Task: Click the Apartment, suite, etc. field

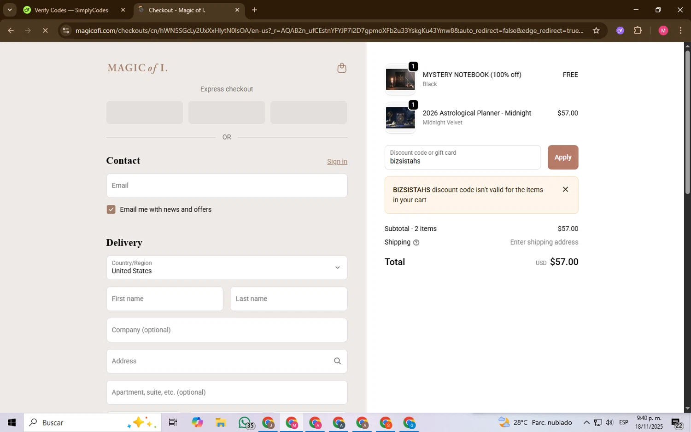Action: click(227, 392)
